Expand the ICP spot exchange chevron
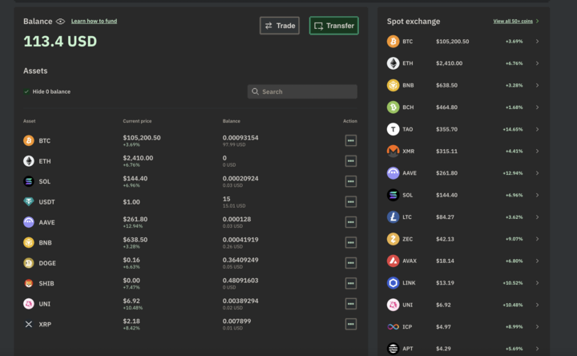Image resolution: width=577 pixels, height=356 pixels. [x=537, y=326]
